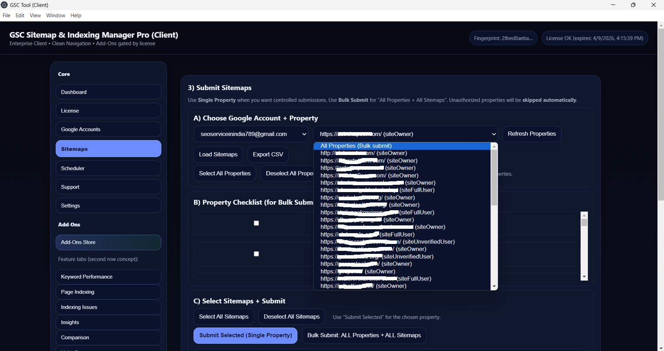Tick the second checkbox in Property Checklist
Viewport: 664px width, 351px height.
(256, 254)
